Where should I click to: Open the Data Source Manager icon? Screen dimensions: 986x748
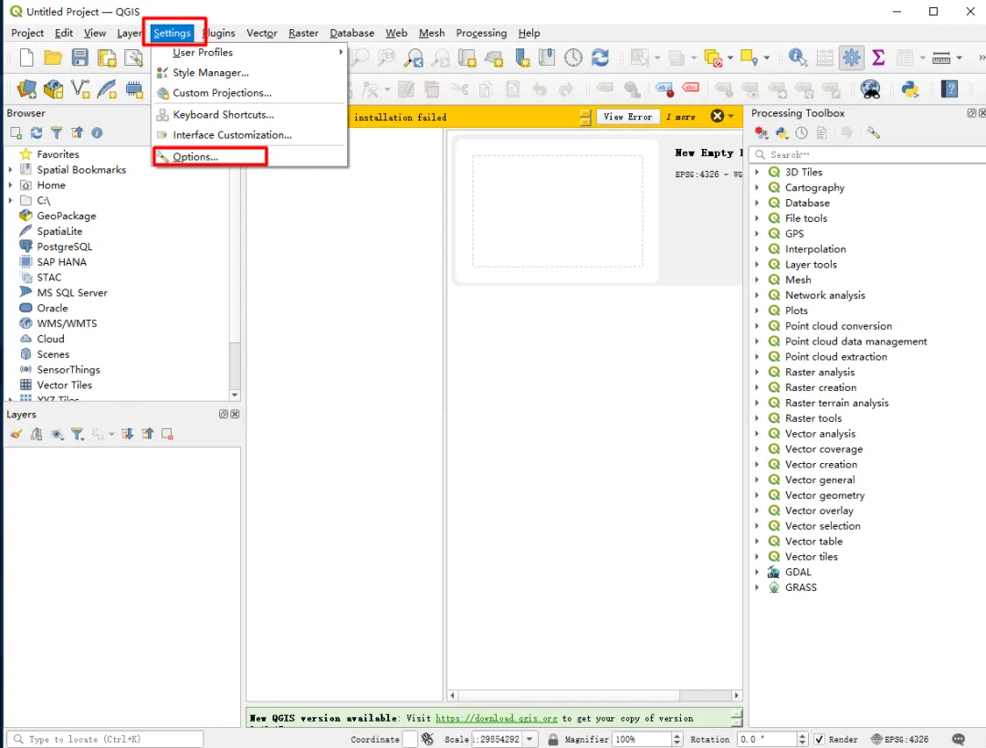[x=26, y=90]
